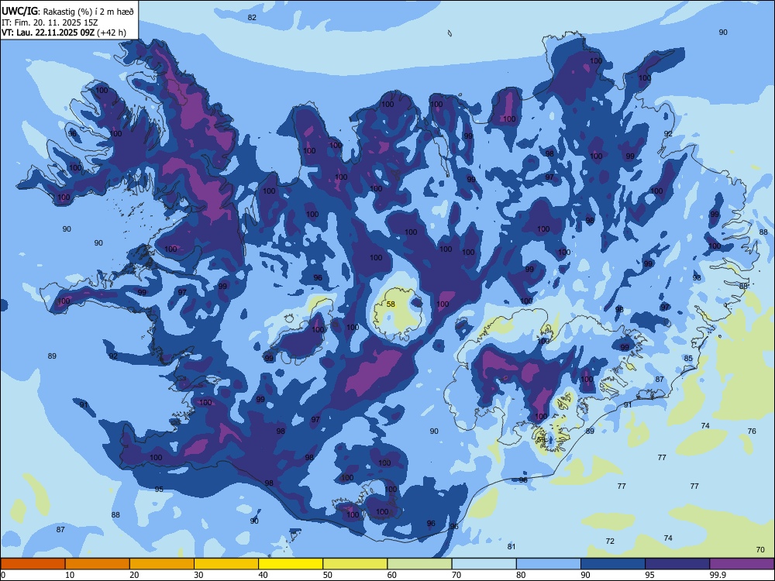Click the map value "82"
This screenshot has width=775, height=581.
coord(252,17)
